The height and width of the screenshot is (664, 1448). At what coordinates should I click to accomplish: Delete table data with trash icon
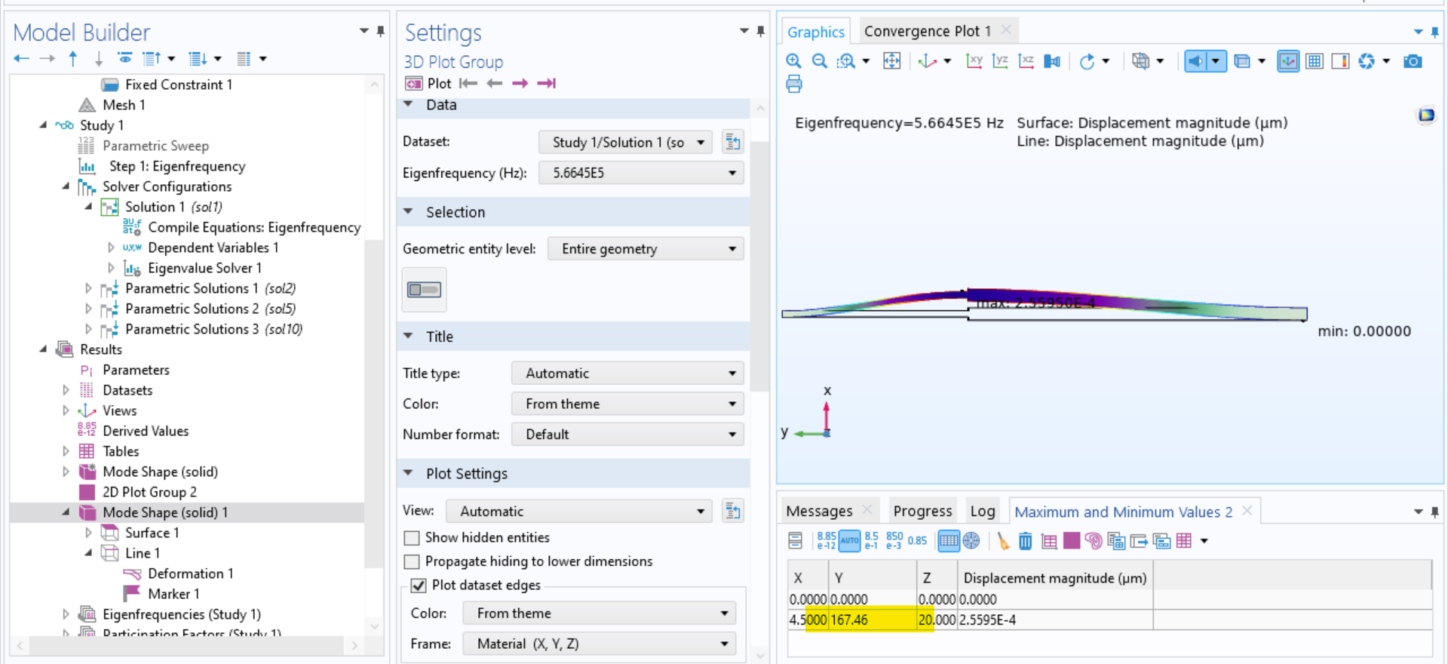1025,541
